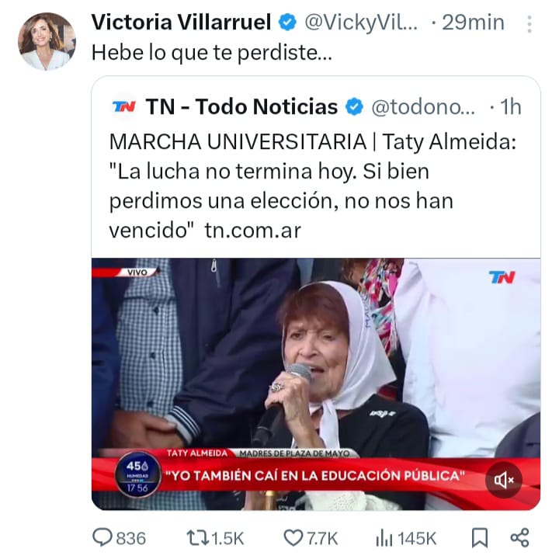Play the Taty Almeida video

pos(315,365)
